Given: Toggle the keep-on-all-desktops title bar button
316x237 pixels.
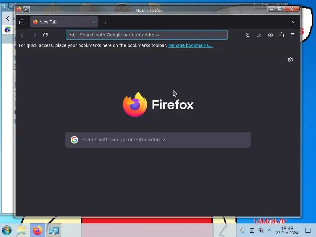Looking at the screenshot, I should (x=26, y=9).
